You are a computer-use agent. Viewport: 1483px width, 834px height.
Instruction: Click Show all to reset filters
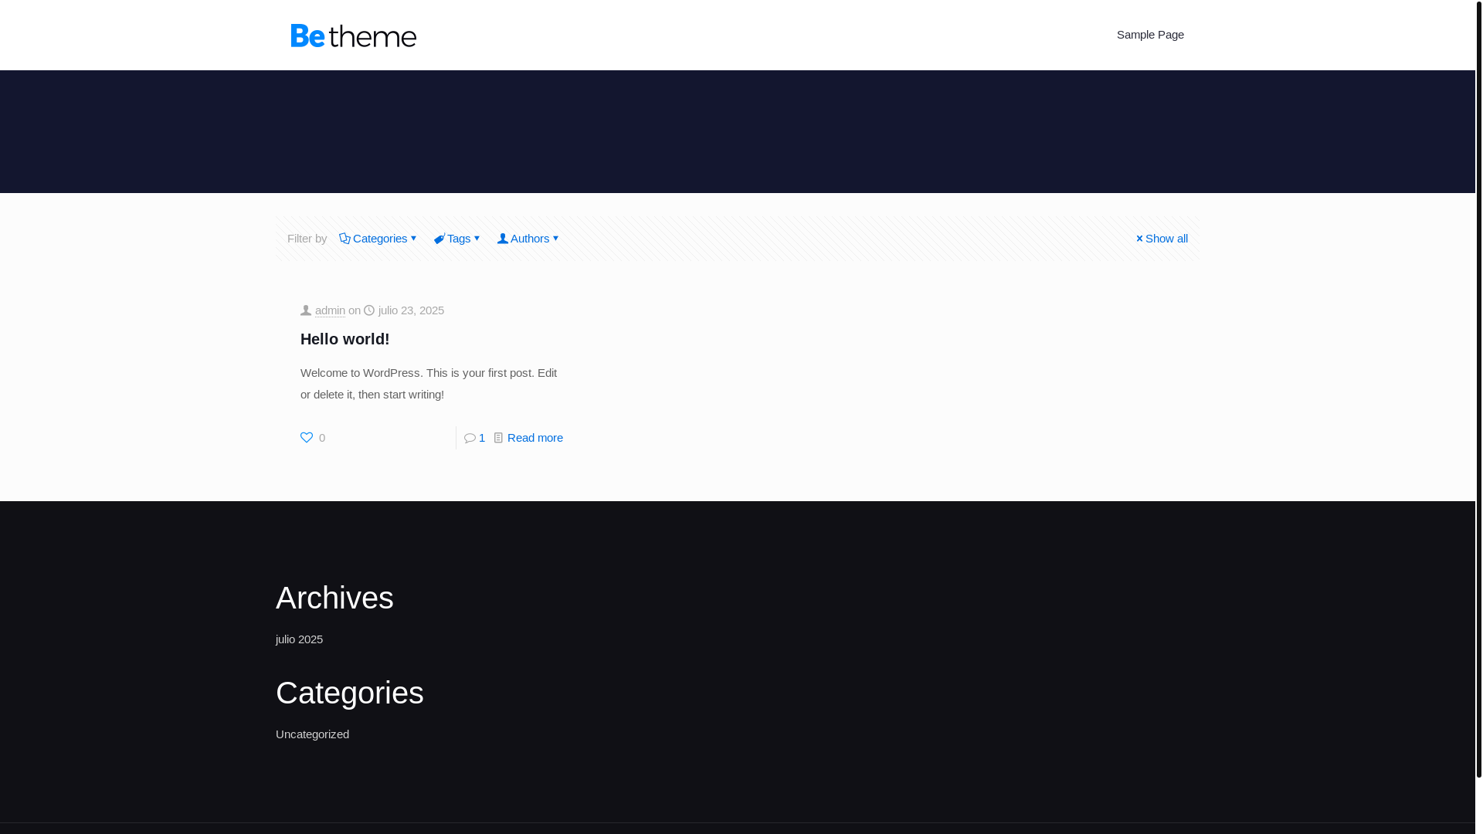(x=1162, y=239)
